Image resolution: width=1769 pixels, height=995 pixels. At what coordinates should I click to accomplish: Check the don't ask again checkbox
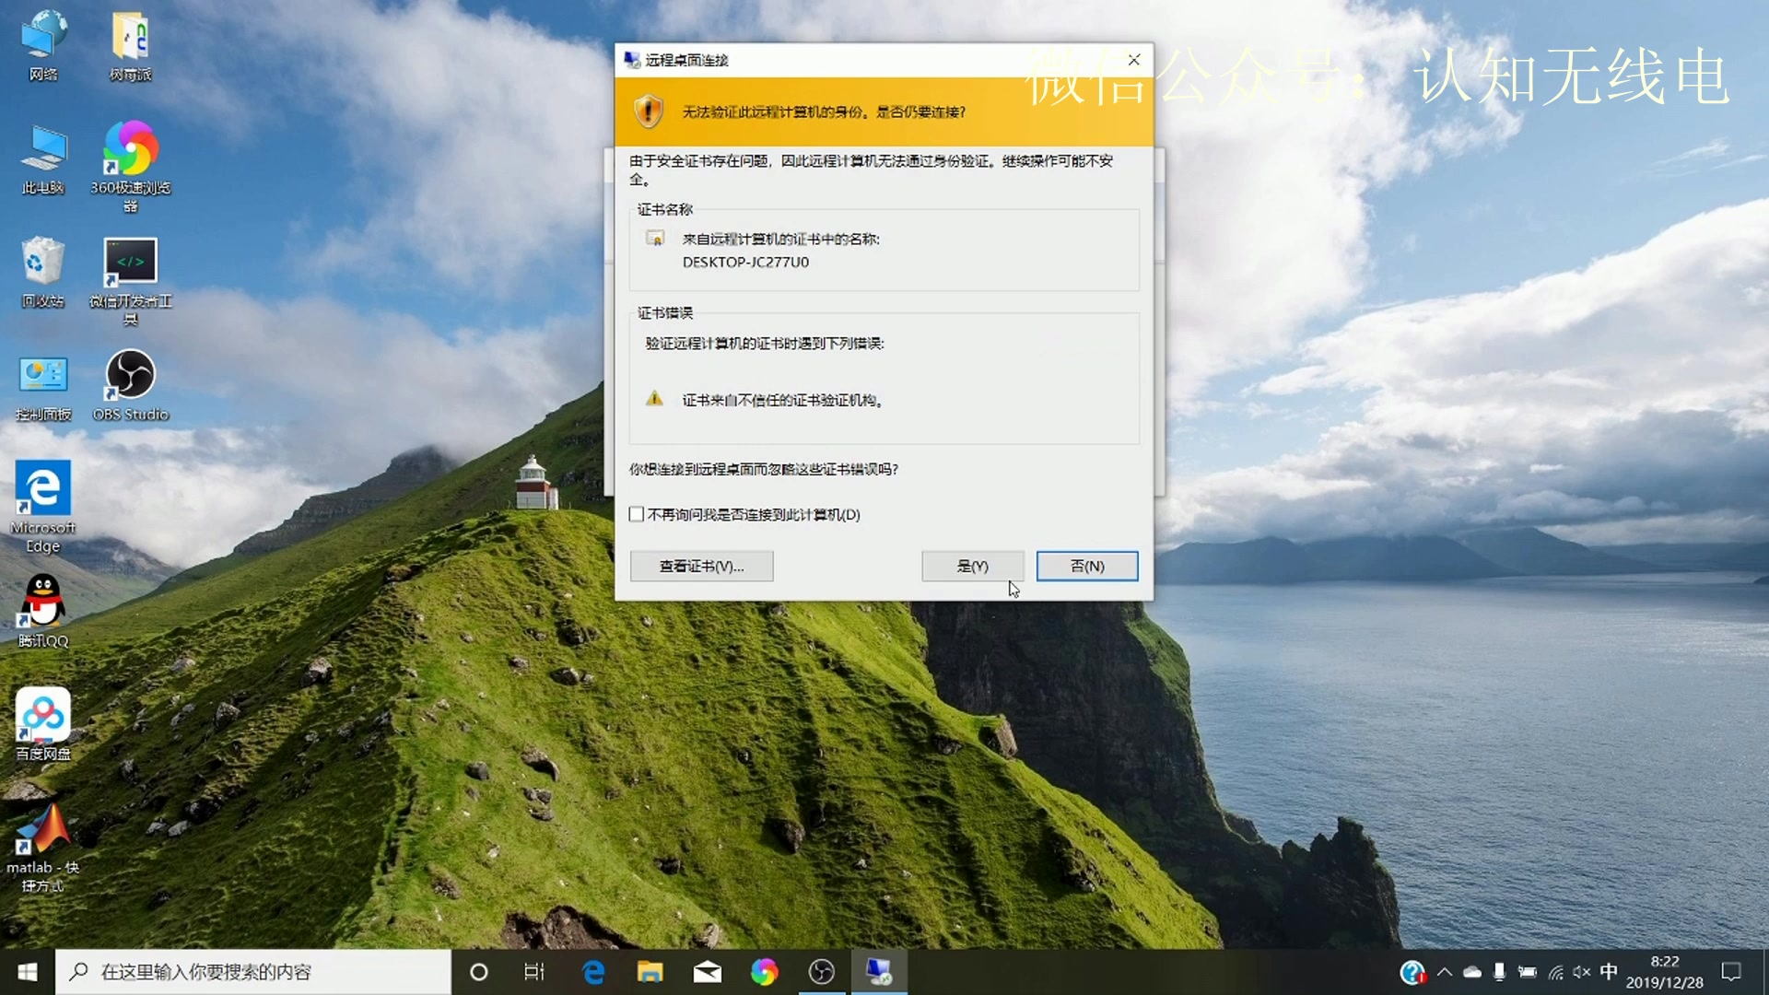click(637, 514)
